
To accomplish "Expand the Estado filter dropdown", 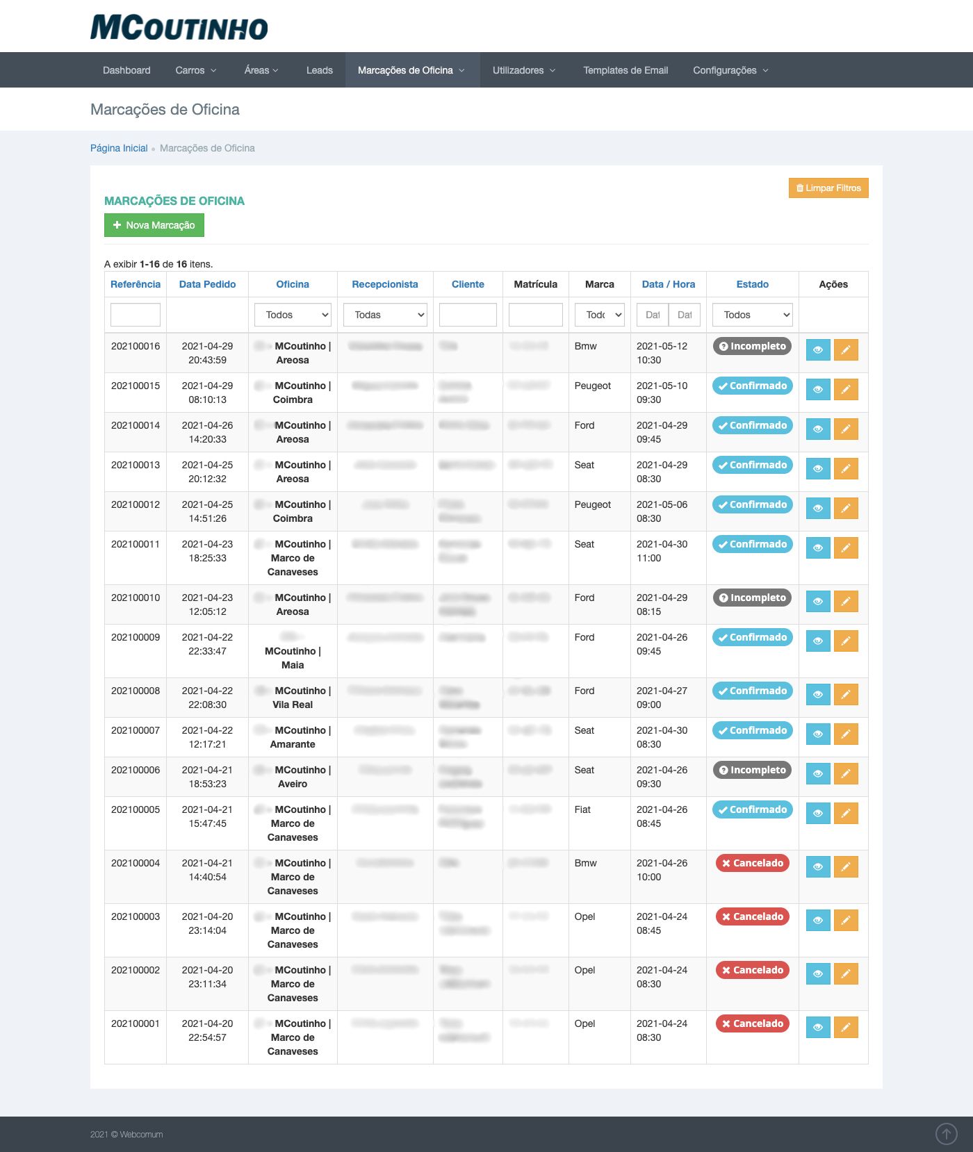I will pos(753,315).
